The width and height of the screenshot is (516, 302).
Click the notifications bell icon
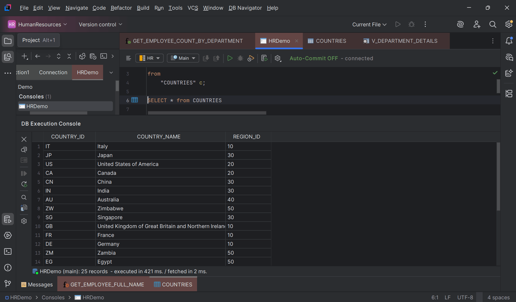point(509,41)
